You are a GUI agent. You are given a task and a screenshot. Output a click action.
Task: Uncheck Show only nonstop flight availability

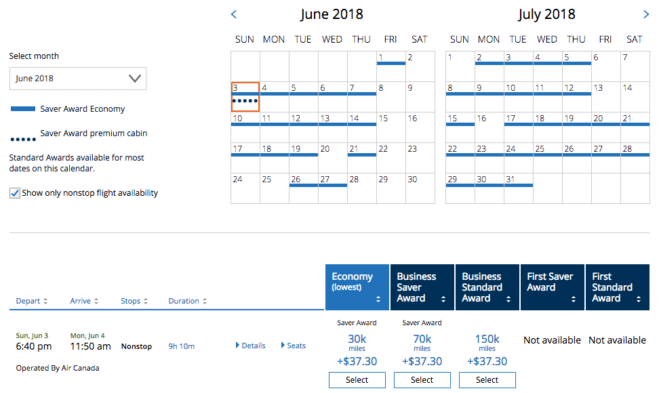tap(15, 193)
